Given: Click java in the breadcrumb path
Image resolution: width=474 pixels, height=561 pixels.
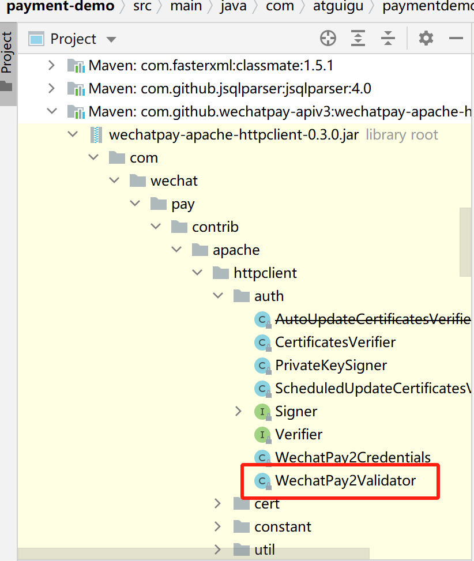Looking at the screenshot, I should click(x=233, y=6).
